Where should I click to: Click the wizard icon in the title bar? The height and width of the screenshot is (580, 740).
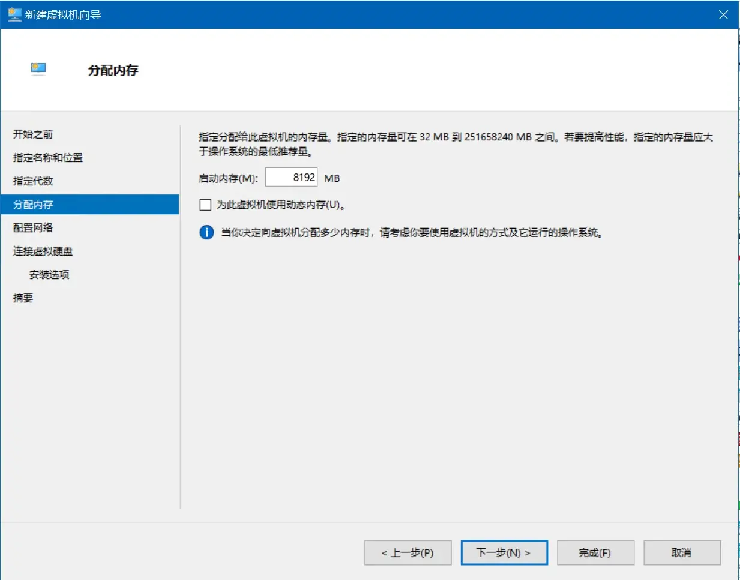14,14
